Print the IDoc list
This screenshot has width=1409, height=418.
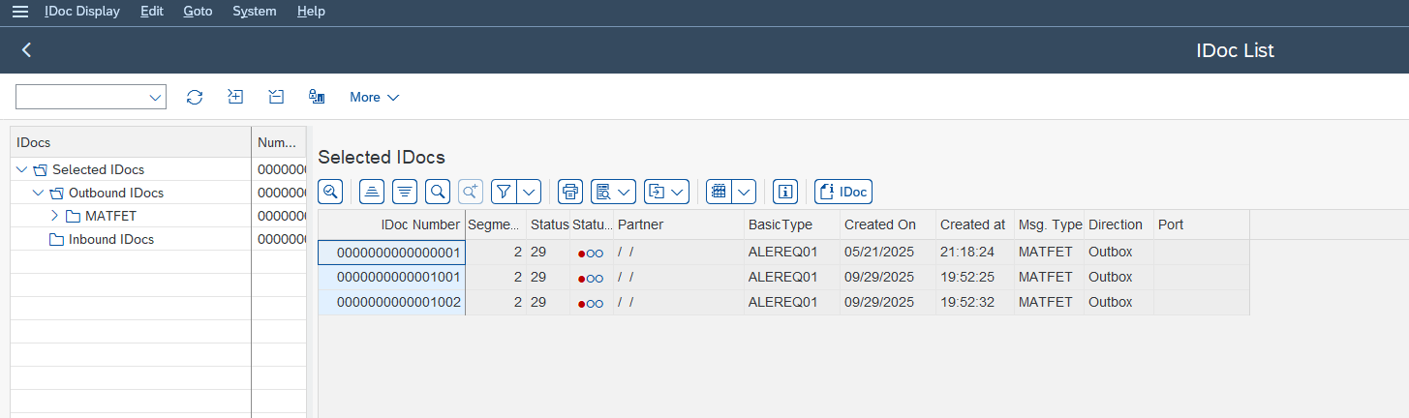[x=570, y=192]
